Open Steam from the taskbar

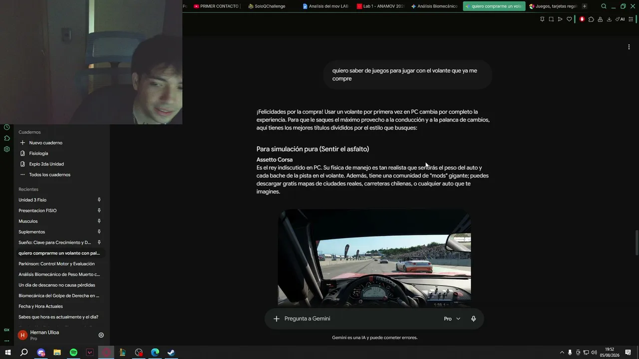coord(171,353)
